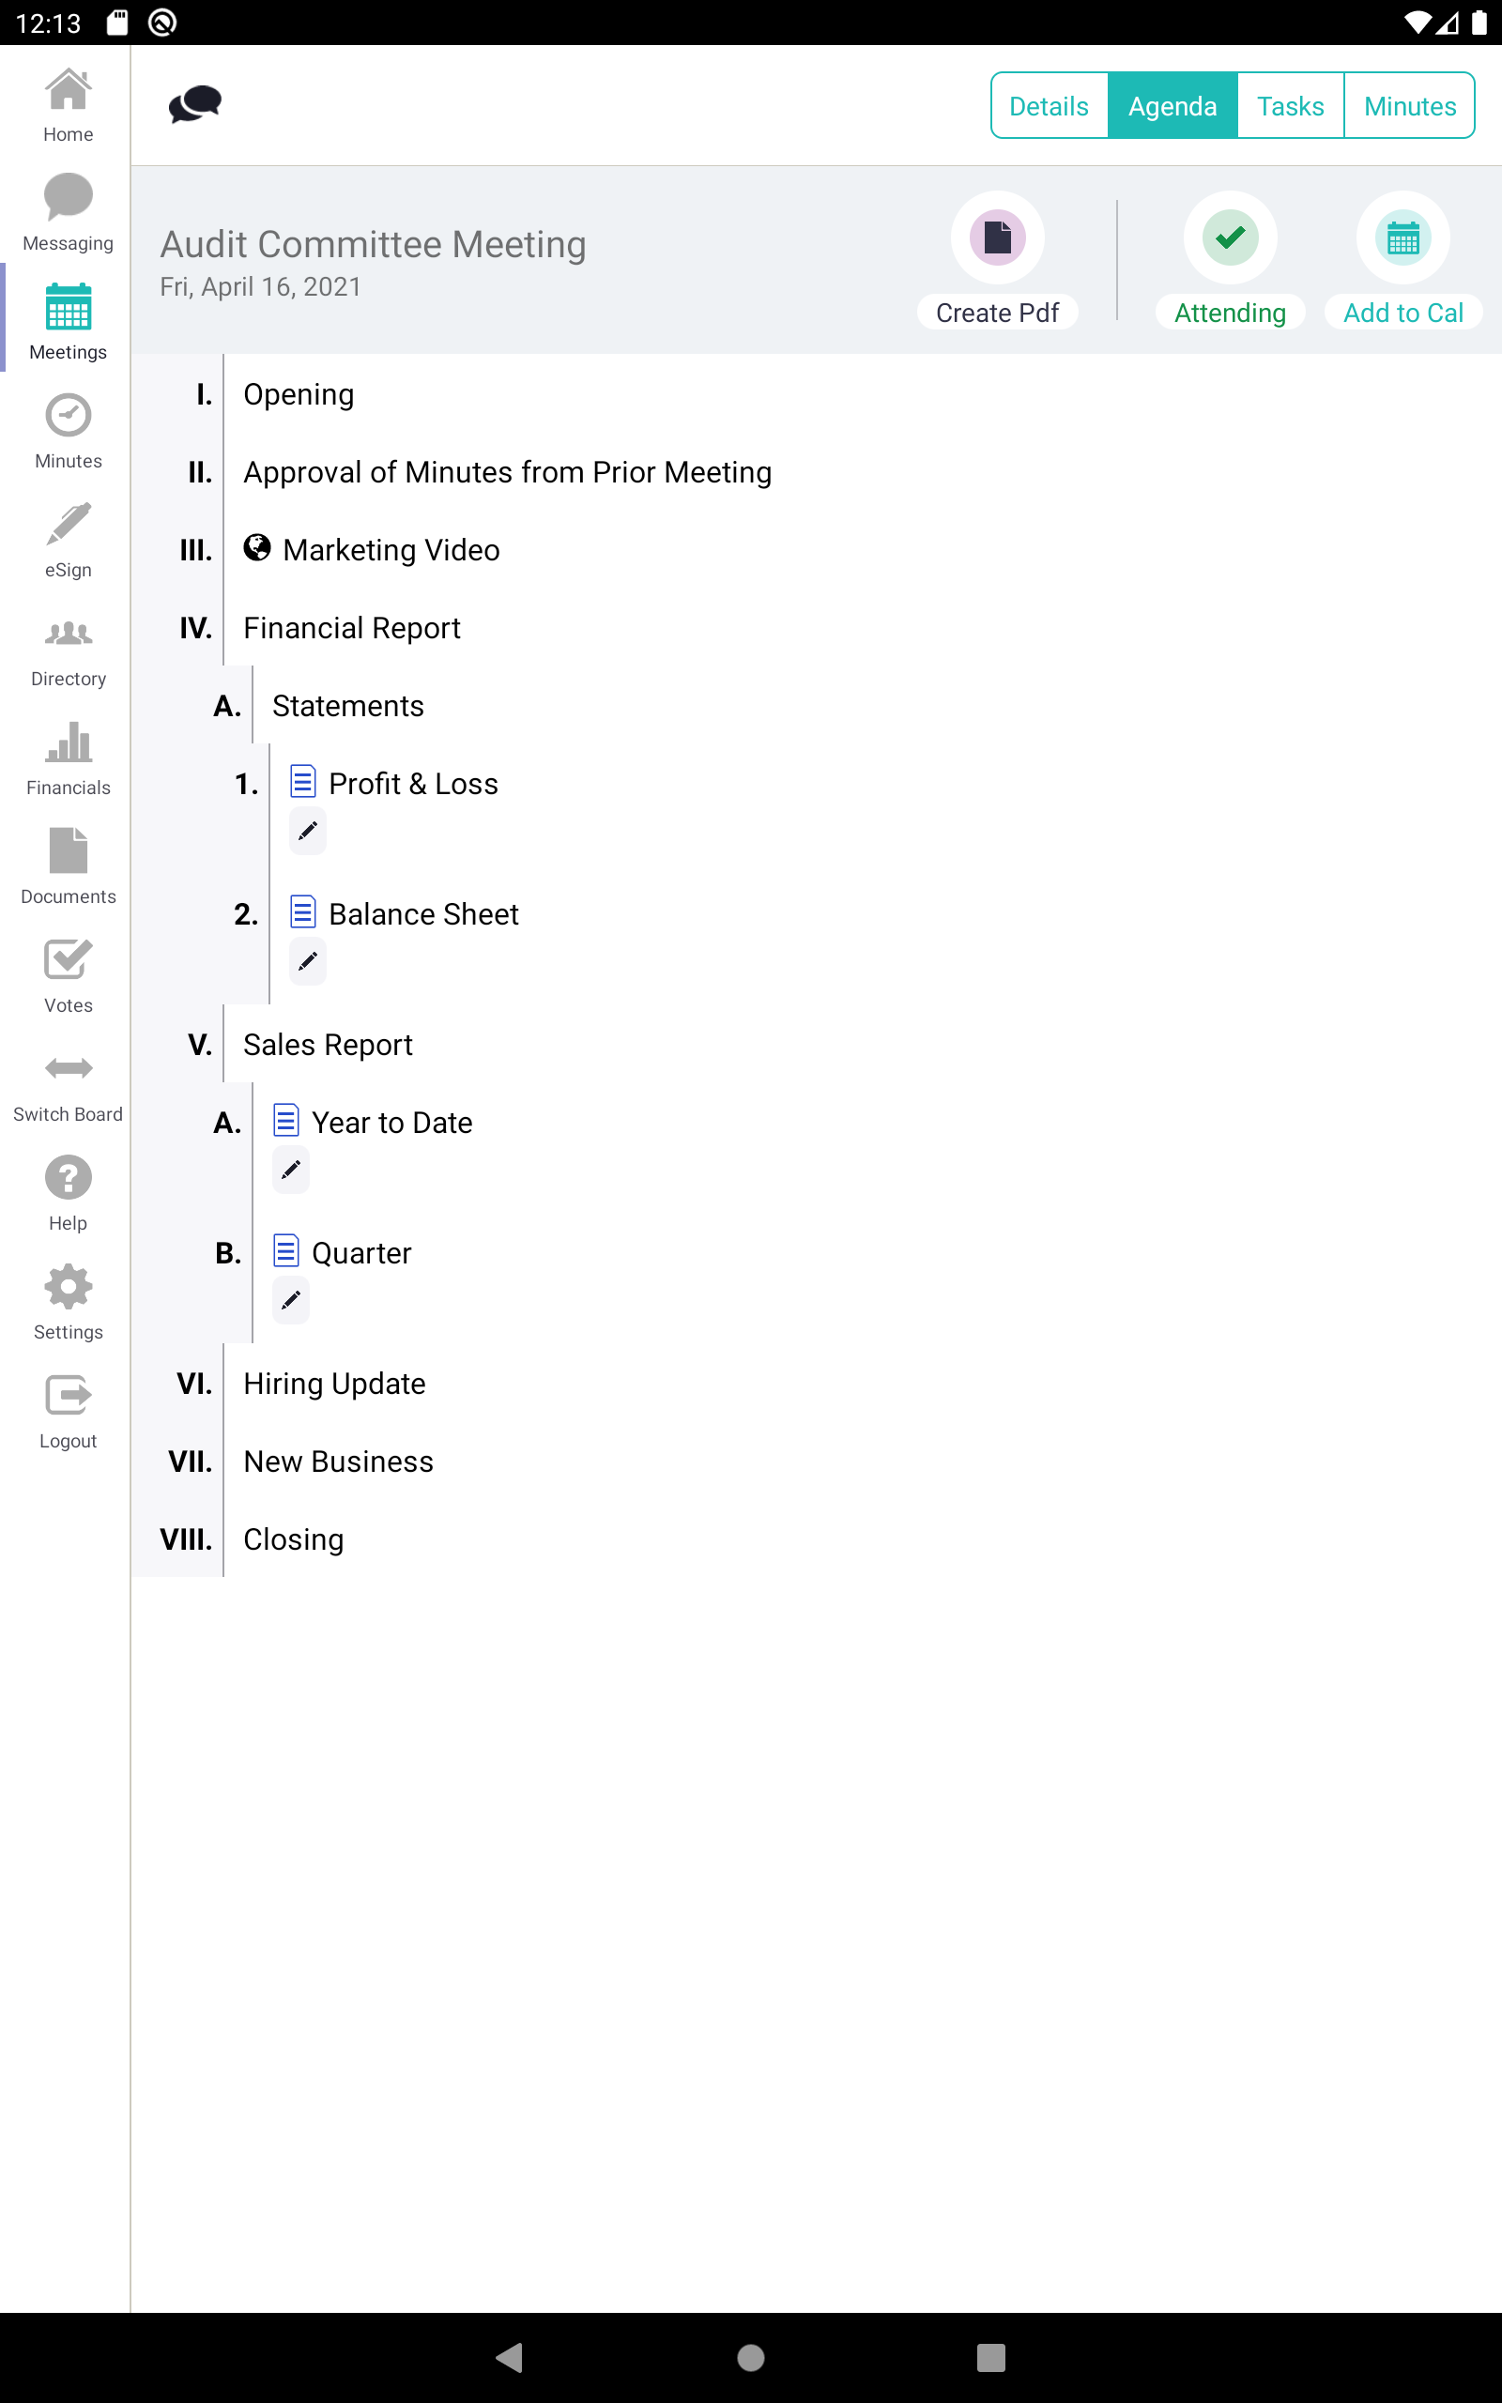This screenshot has width=1502, height=2403.
Task: Open the Year to Date document
Action: pyautogui.click(x=373, y=1122)
